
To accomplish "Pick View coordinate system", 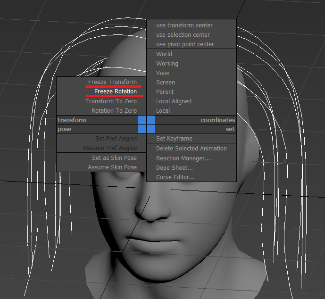I will [x=163, y=73].
